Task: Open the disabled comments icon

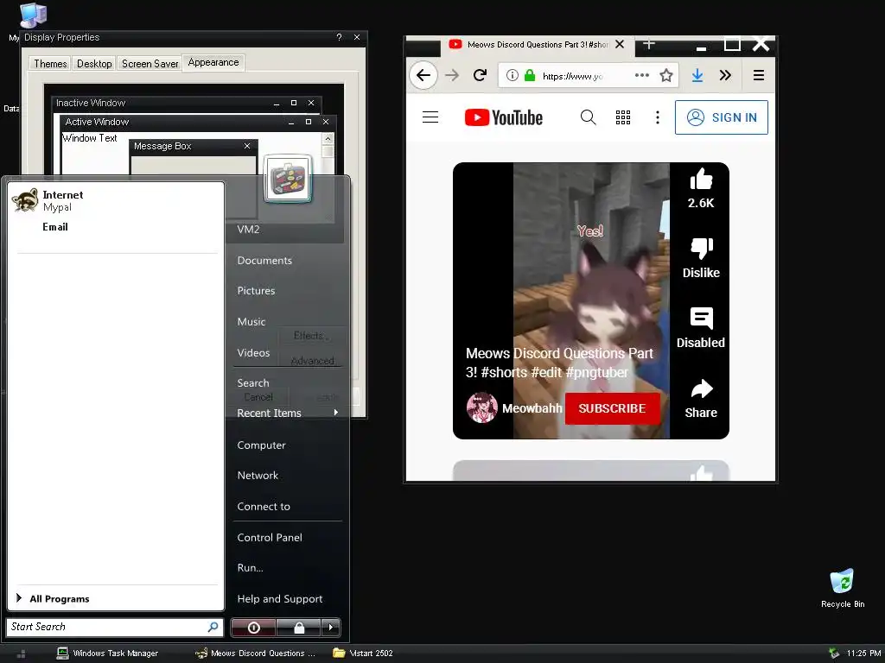Action: (701, 319)
